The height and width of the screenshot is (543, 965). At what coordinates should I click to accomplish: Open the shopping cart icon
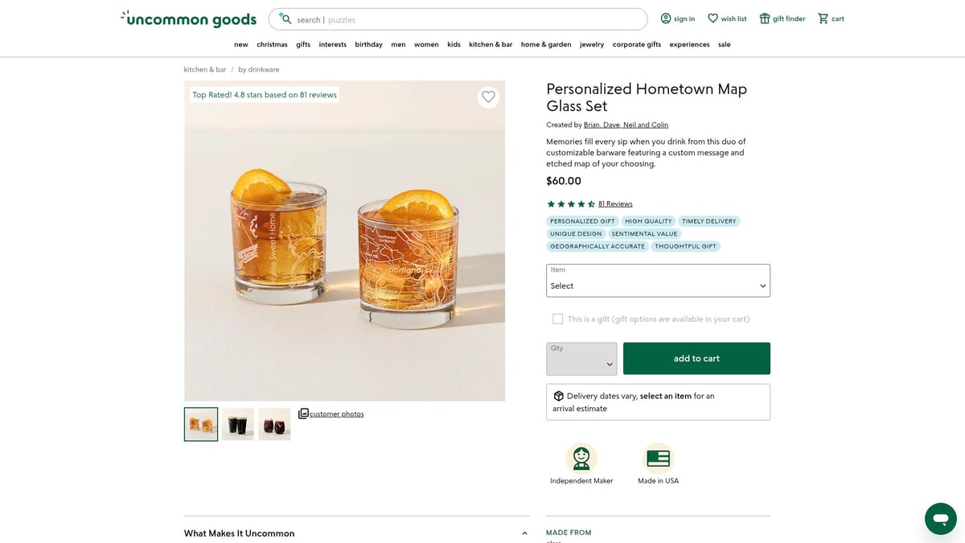(x=821, y=18)
